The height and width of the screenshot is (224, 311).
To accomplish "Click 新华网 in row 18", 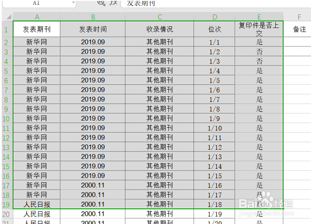I will [37, 195].
